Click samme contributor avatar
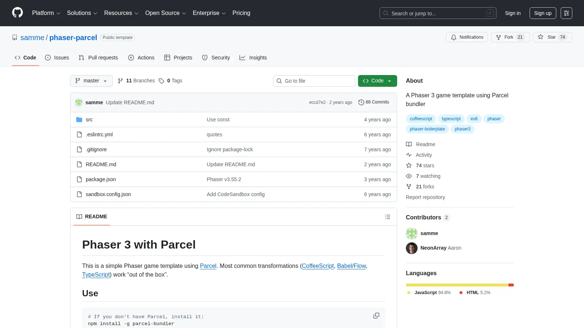This screenshot has height=328, width=584. tap(412, 233)
